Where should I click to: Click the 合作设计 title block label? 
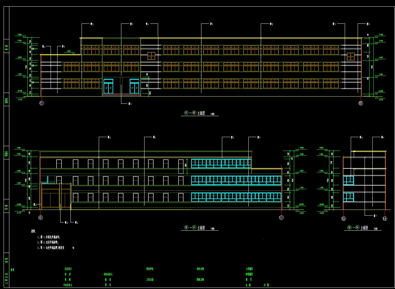[x=68, y=269]
